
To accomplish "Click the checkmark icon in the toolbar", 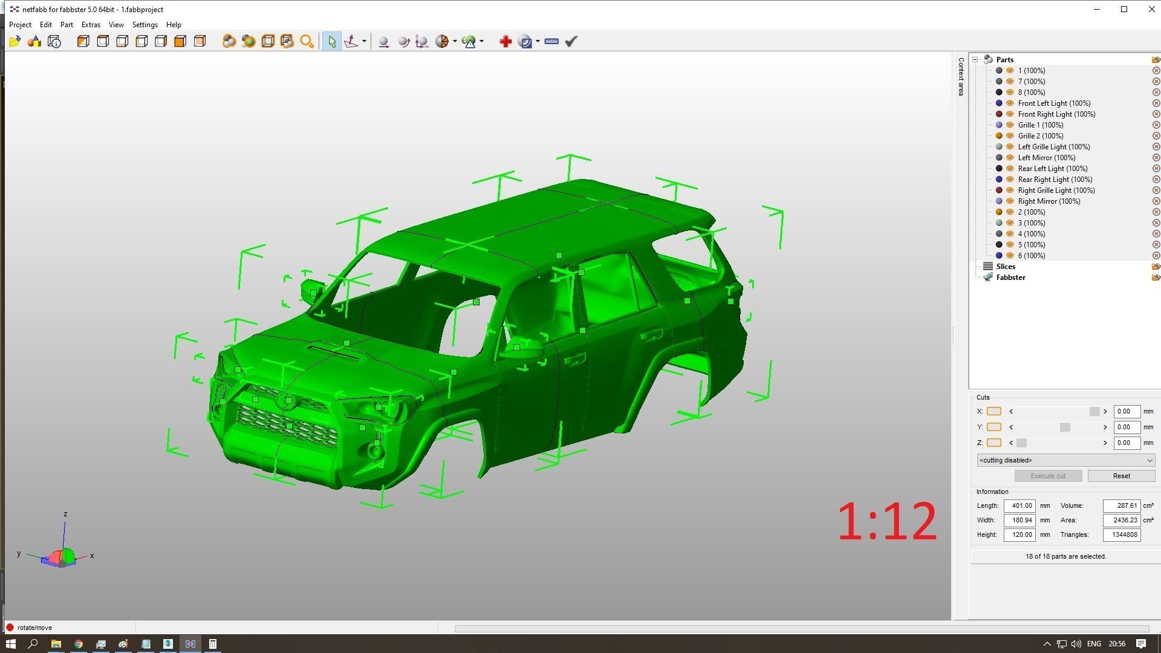I will click(571, 41).
